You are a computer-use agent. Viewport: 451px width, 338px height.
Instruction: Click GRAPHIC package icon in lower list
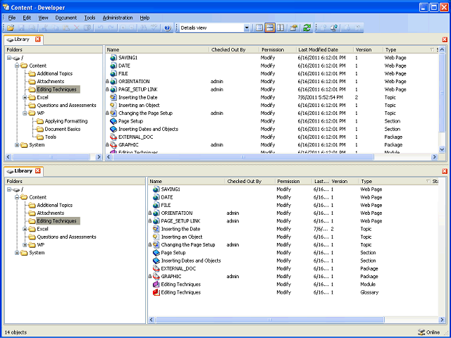(156, 277)
